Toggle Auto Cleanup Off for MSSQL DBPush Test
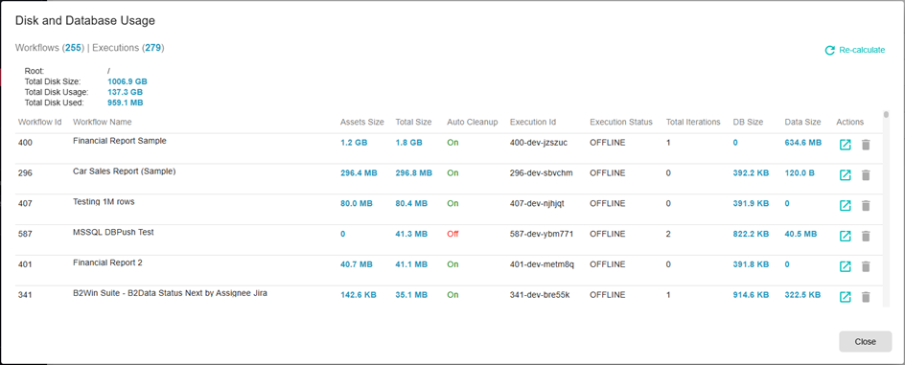 click(x=452, y=234)
